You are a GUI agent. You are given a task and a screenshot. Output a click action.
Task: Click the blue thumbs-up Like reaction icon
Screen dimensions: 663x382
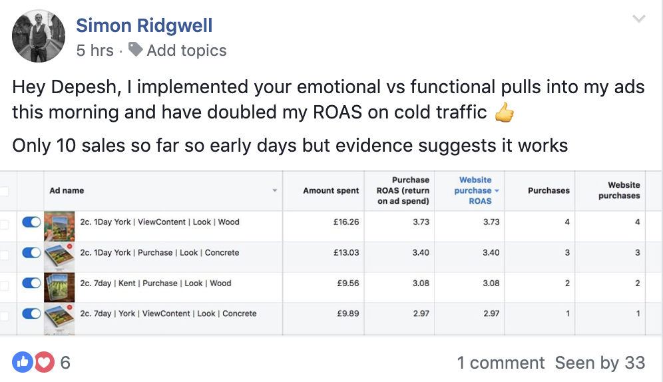coord(23,362)
